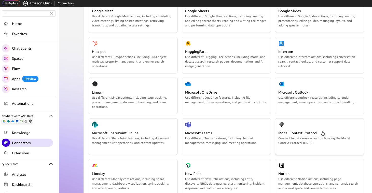The height and width of the screenshot is (193, 372).
Task: Click the green S3 bucket shortcut icon
Action: [x=22, y=121]
